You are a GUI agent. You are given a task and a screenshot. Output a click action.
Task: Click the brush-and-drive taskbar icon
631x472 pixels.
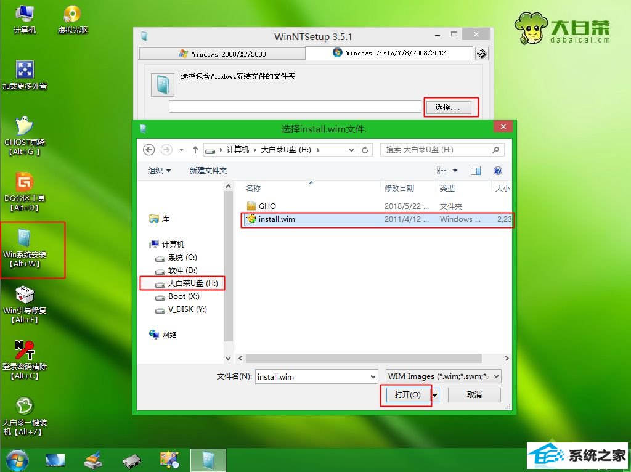click(x=94, y=460)
